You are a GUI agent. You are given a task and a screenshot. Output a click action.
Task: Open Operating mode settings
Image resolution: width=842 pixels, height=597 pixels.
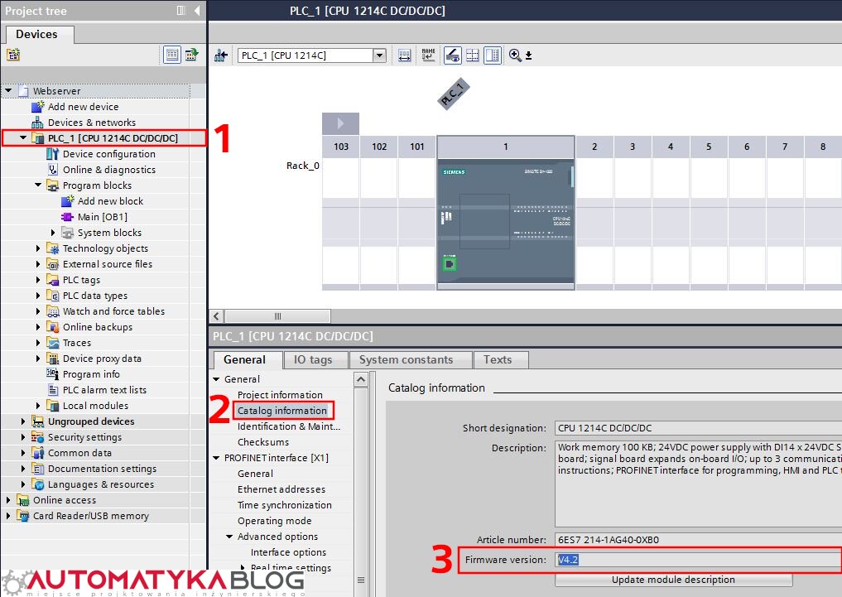click(274, 521)
